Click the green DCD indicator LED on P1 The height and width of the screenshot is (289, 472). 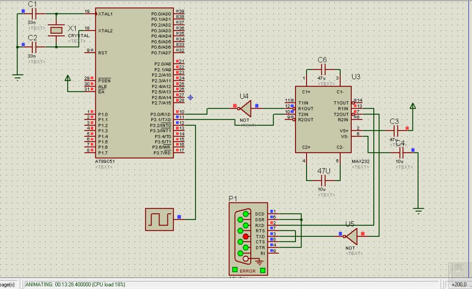[246, 214]
